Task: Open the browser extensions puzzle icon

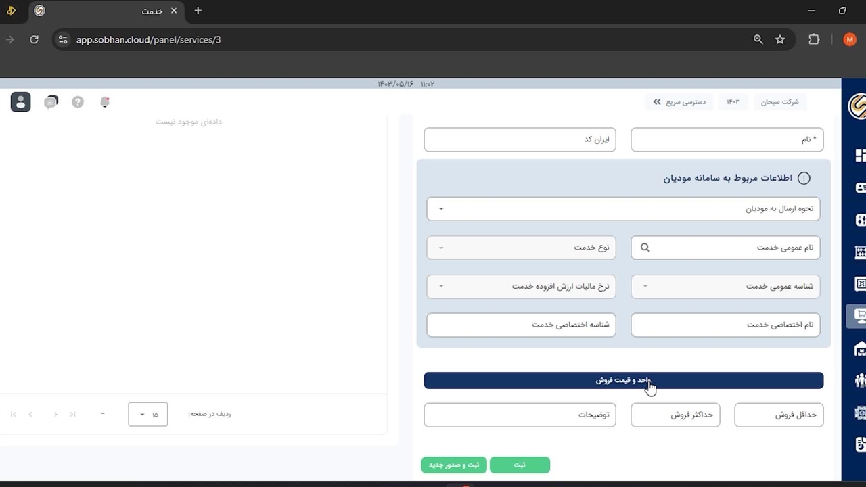Action: [814, 40]
